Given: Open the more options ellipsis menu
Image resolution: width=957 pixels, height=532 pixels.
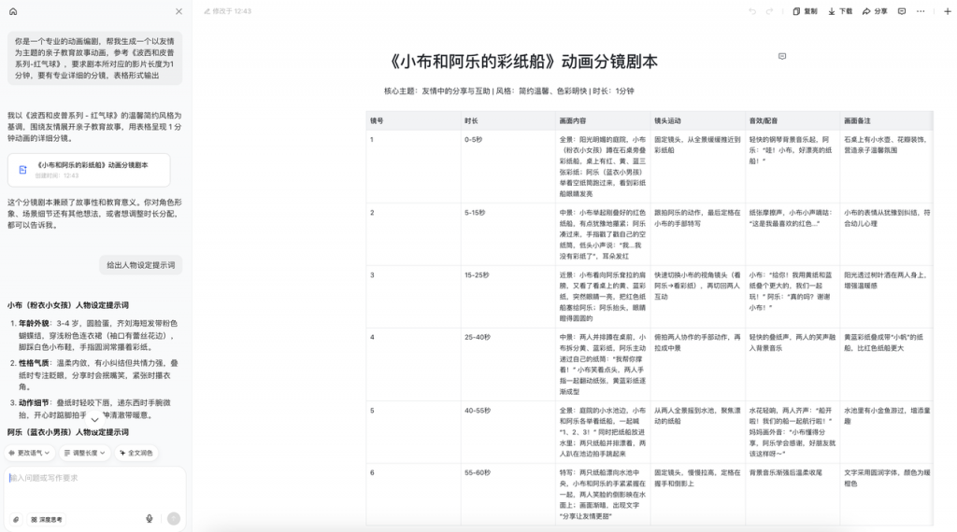Looking at the screenshot, I should coord(921,11).
